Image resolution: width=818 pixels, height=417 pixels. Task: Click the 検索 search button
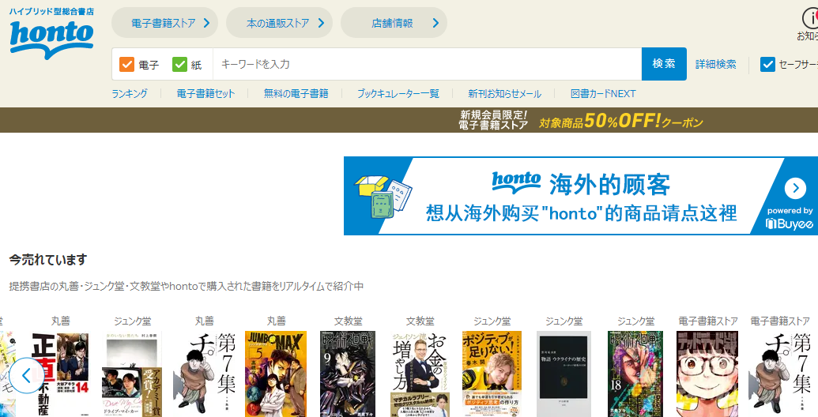(x=664, y=64)
